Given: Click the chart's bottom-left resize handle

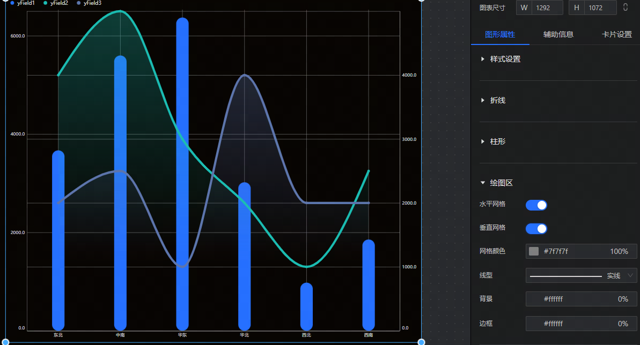Looking at the screenshot, I should click(6, 342).
